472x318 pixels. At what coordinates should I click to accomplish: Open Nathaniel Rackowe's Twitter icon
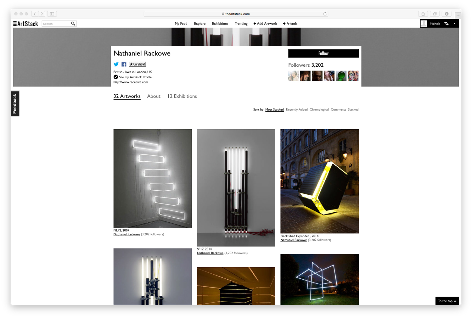[x=116, y=64]
